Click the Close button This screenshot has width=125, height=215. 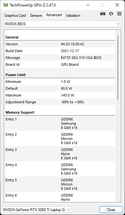click(x=111, y=209)
